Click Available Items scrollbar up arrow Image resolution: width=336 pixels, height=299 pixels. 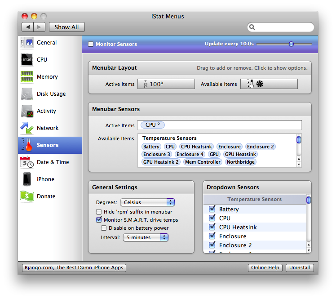[299, 159]
